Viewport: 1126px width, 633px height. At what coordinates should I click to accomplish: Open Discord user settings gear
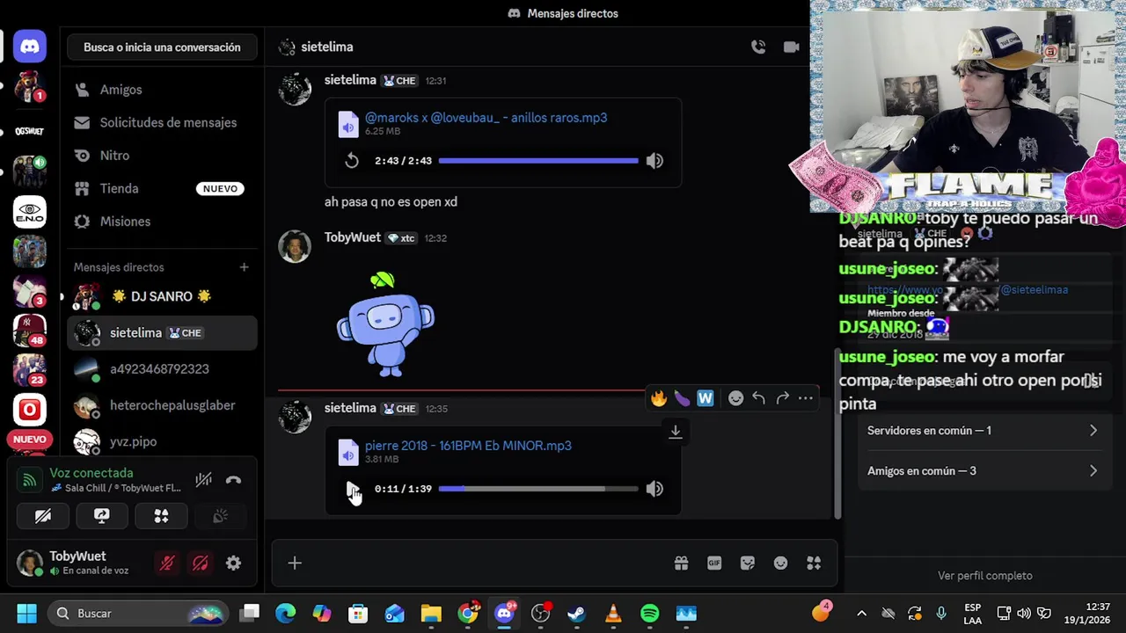coord(233,564)
